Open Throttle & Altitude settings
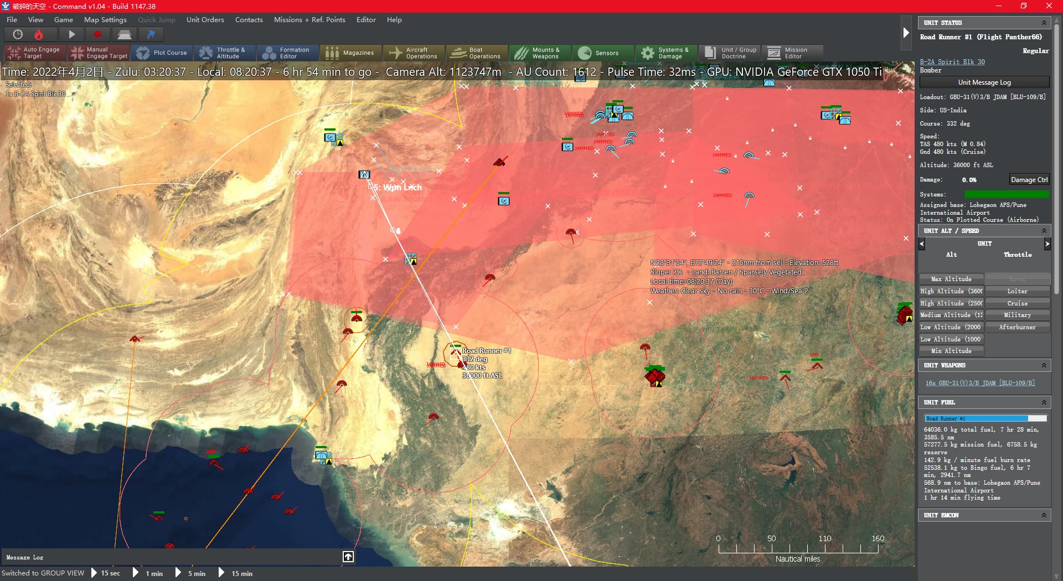Viewport: 1063px width, 581px height. click(x=225, y=53)
